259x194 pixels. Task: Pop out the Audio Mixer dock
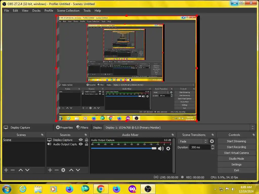[x=172, y=135]
